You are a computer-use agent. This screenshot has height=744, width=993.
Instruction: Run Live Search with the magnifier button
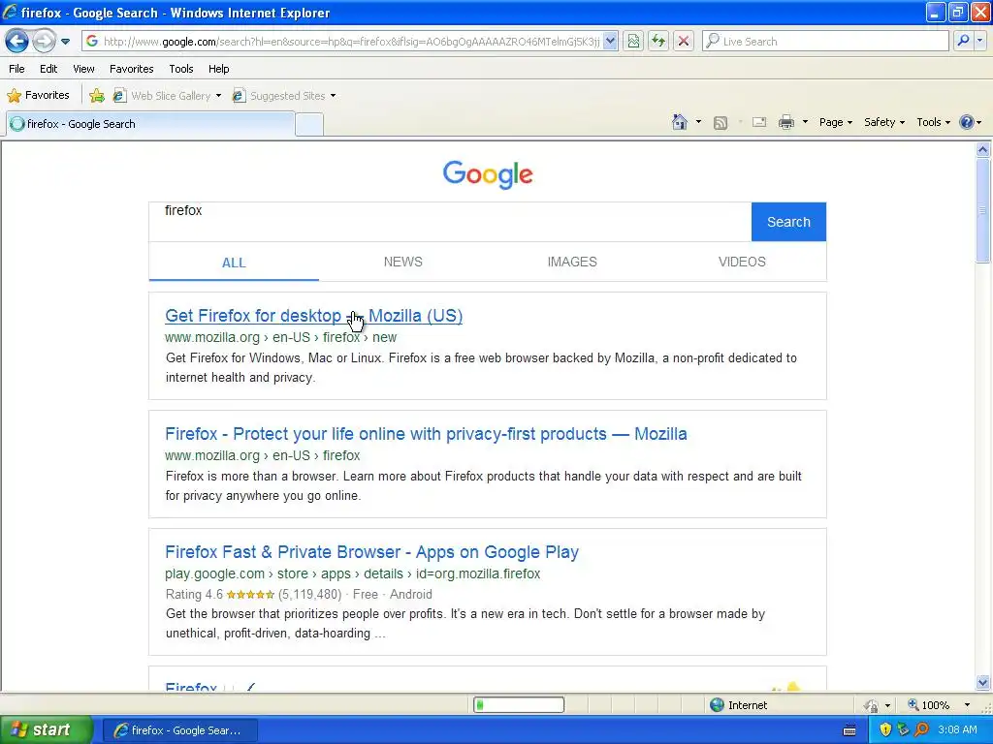(x=963, y=41)
